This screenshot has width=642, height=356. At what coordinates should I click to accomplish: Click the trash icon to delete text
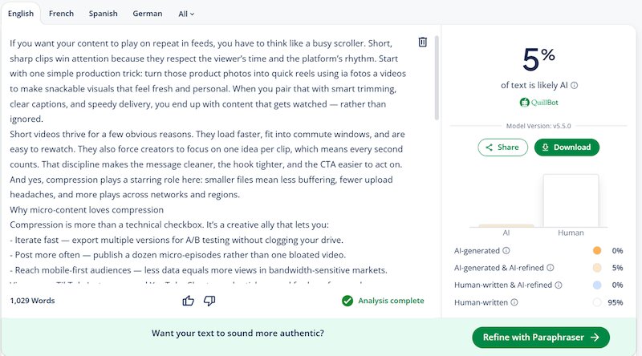tap(422, 42)
